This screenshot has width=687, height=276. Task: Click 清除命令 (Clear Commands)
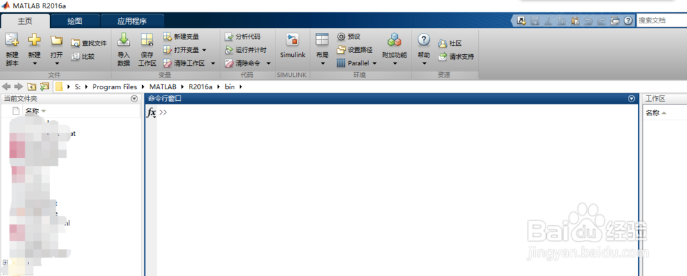point(243,63)
